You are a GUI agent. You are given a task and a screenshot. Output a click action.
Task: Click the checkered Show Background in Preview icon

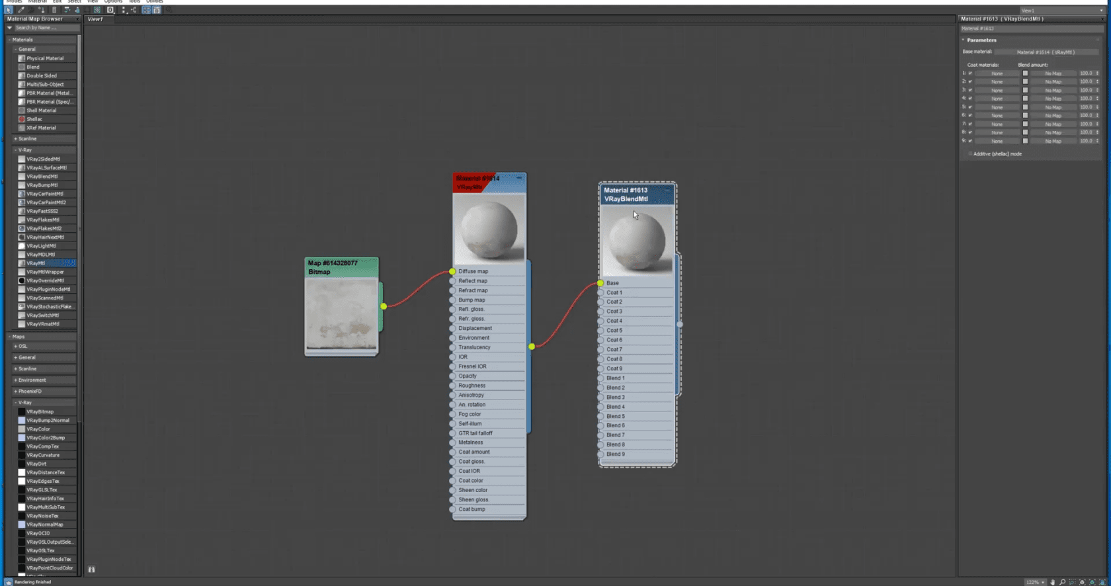click(97, 10)
